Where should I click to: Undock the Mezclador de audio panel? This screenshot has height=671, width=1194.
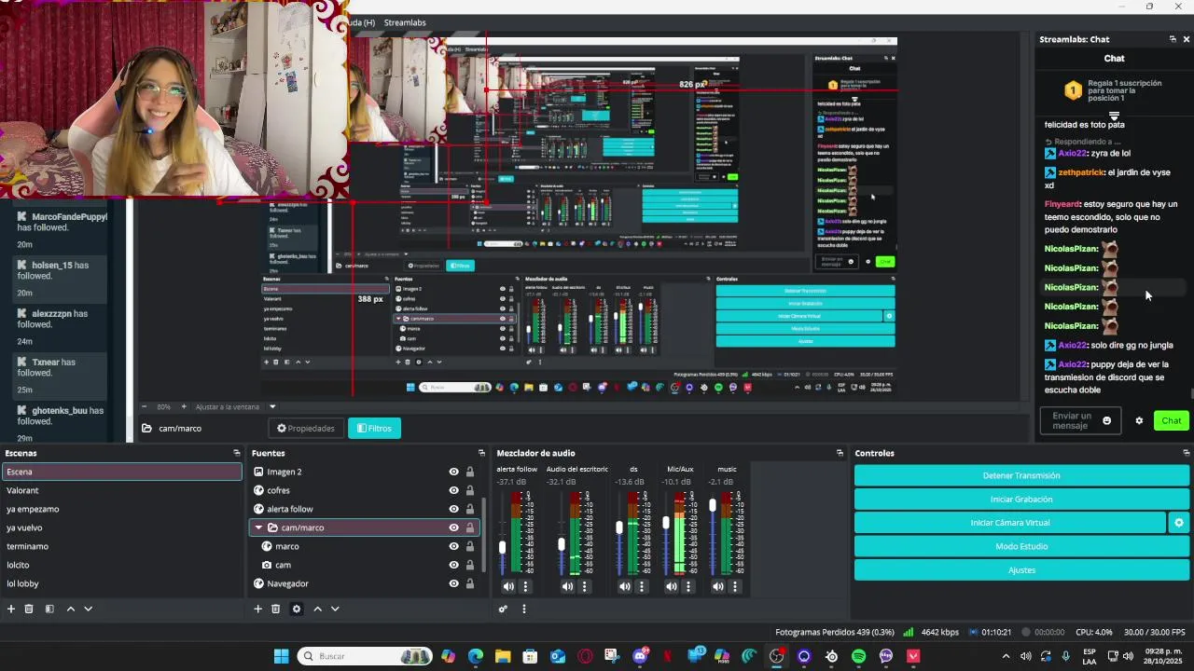coord(840,453)
